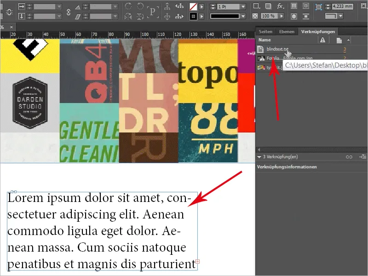The image size is (368, 276).
Task: Click the Fotolia.com.jpg image thumbnail icon
Action: [x=262, y=58]
